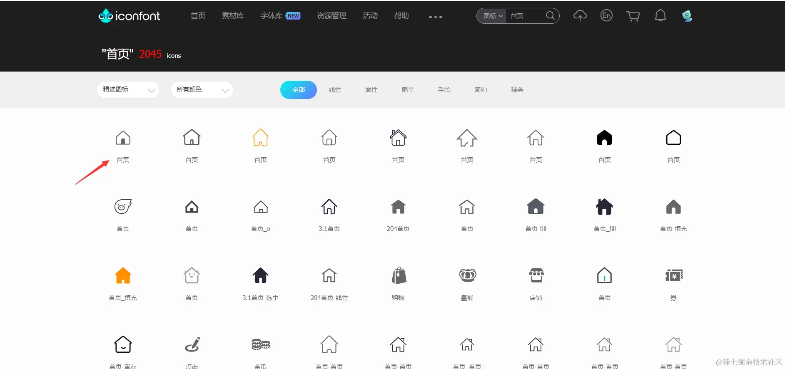Select the 首页_fill icon

tap(604, 206)
